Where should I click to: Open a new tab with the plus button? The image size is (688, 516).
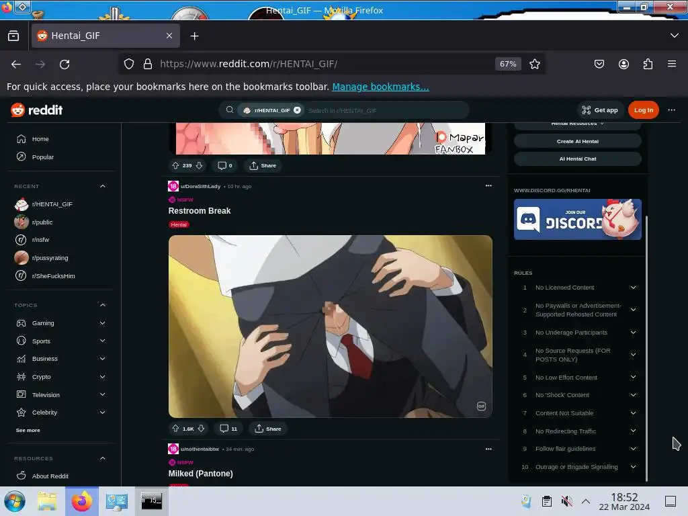point(194,36)
